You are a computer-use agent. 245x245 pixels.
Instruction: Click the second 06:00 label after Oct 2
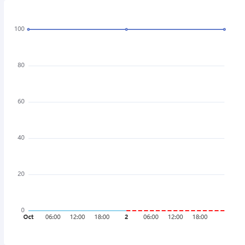[151, 217]
